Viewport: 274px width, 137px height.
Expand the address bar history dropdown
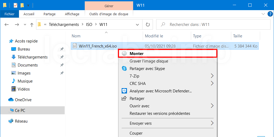(137, 25)
